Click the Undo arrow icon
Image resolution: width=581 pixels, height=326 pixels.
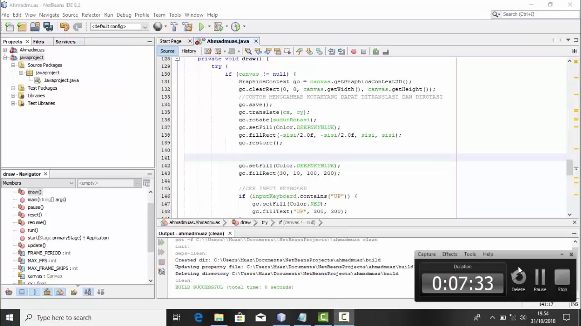64,27
